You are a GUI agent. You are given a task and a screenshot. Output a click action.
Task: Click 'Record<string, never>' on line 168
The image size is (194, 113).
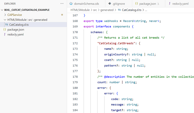[x=141, y=21]
